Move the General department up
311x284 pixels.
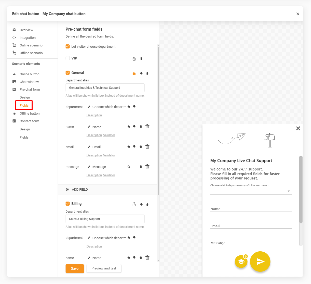tap(147, 73)
